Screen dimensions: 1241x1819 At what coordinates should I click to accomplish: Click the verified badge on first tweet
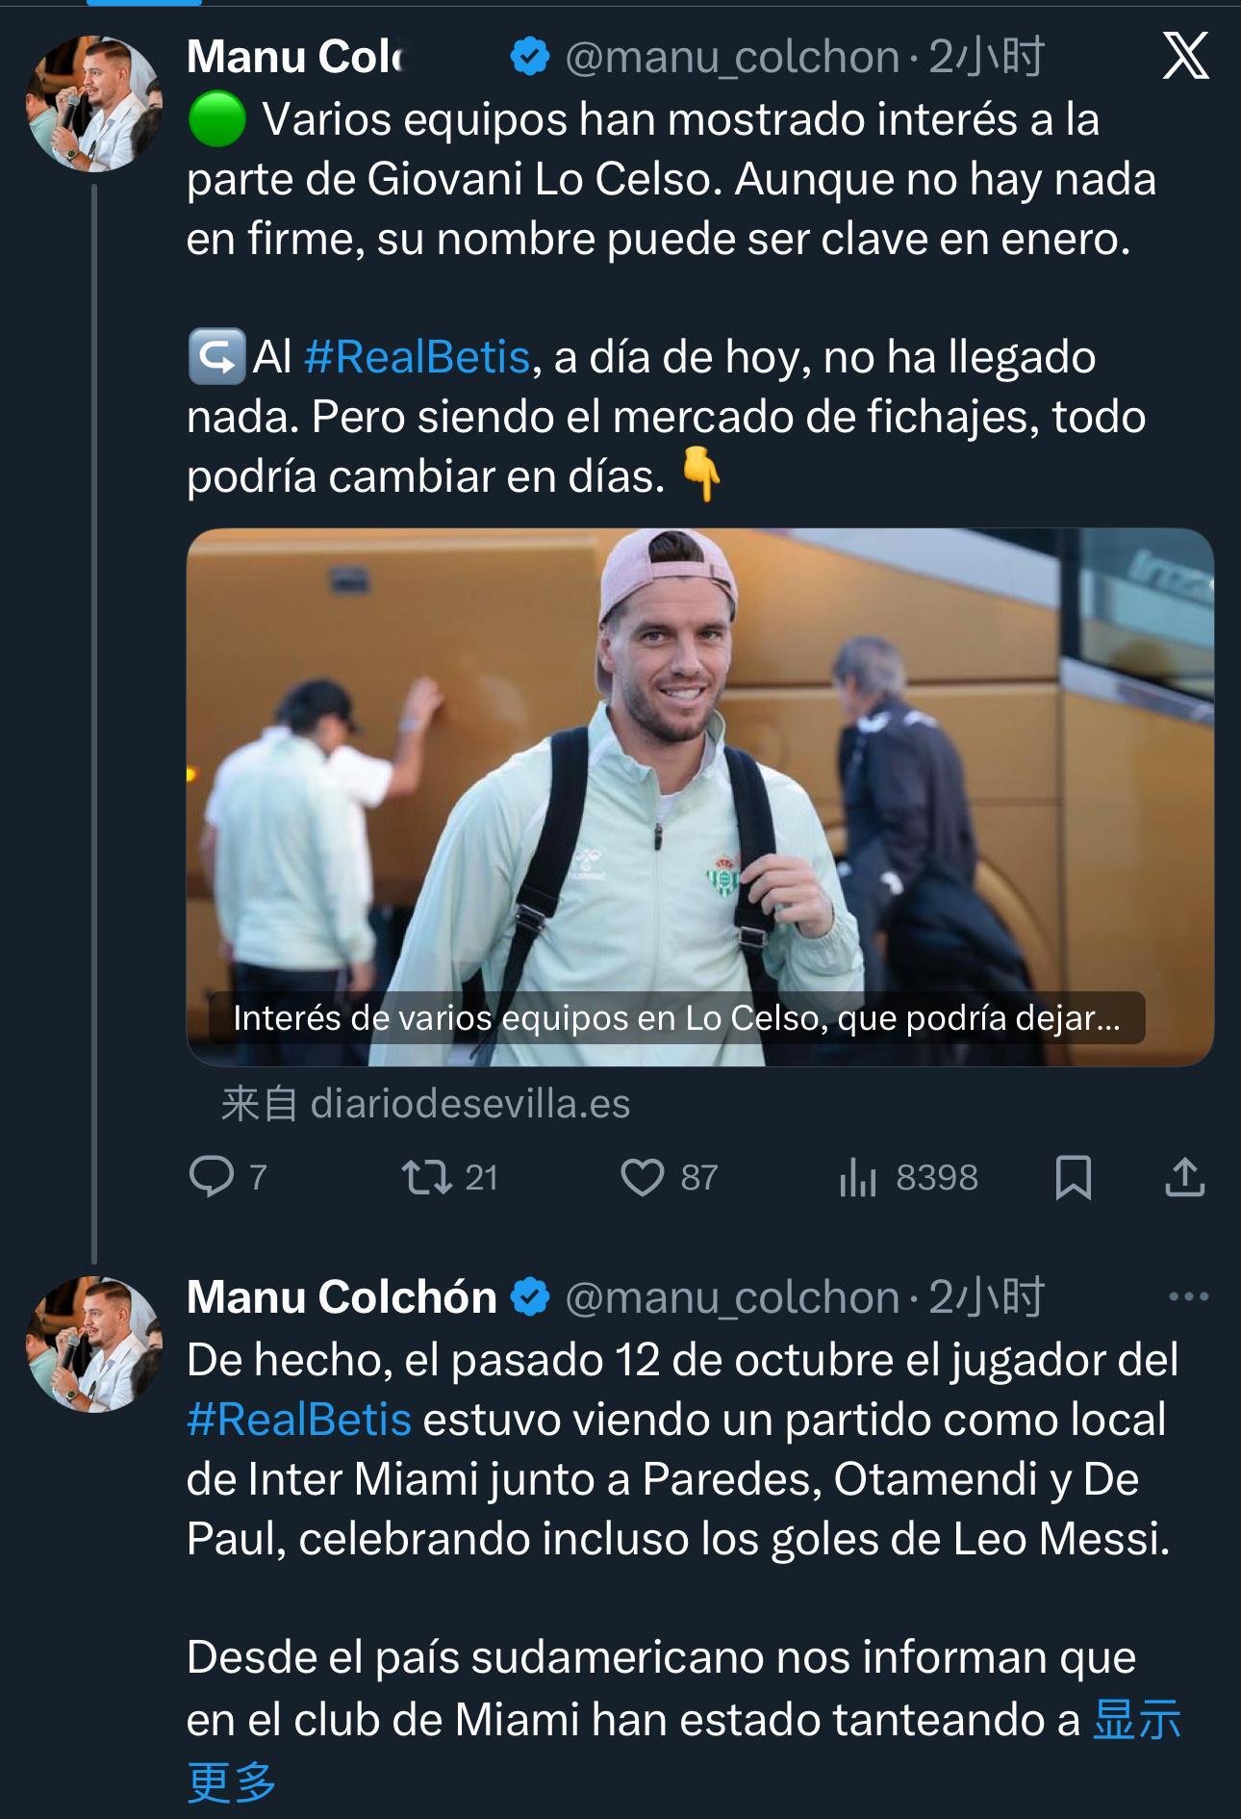pyautogui.click(x=529, y=58)
